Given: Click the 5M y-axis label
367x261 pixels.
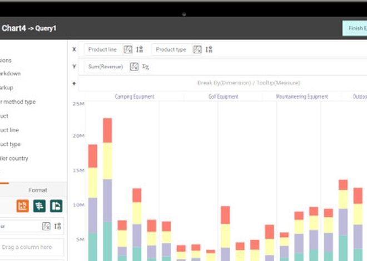Looking at the screenshot, I should (80, 239).
